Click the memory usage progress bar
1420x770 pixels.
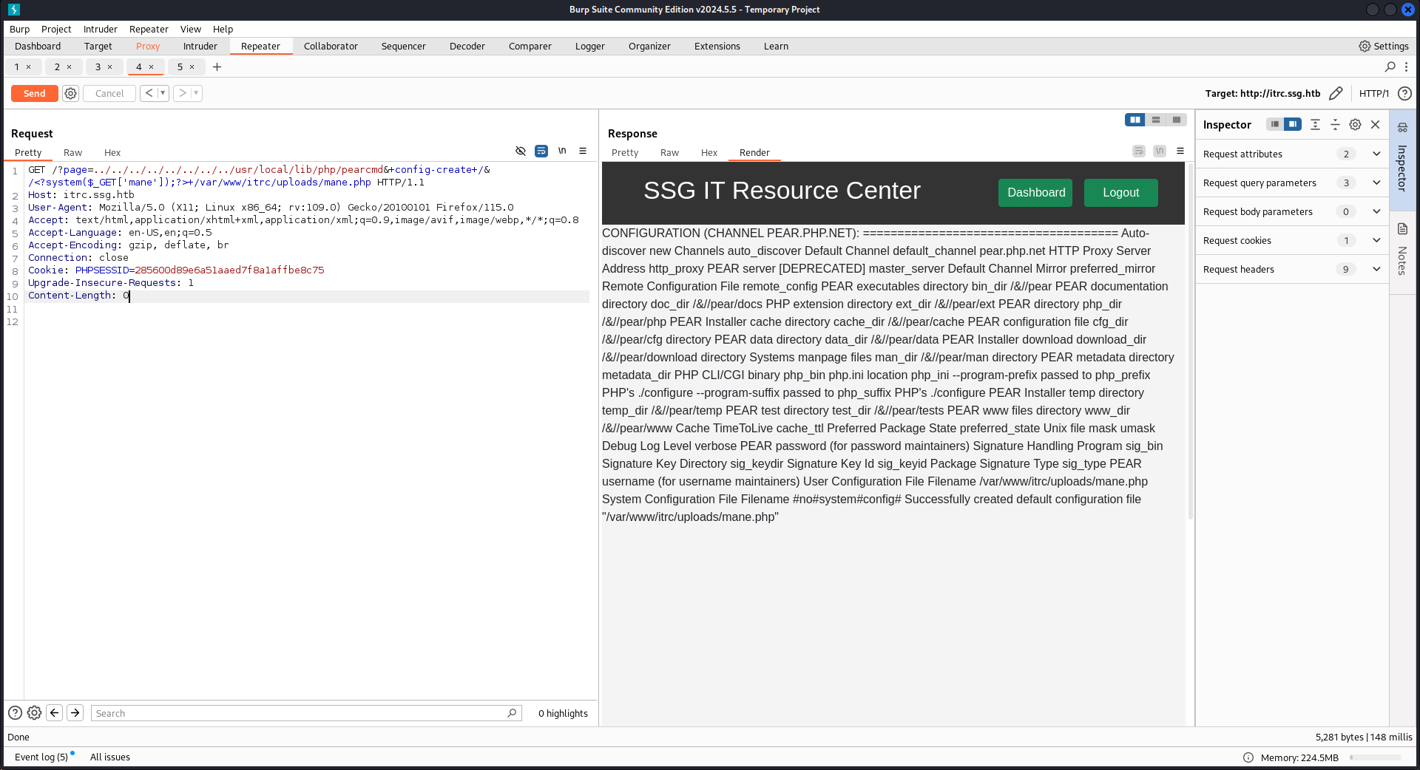tap(1376, 757)
